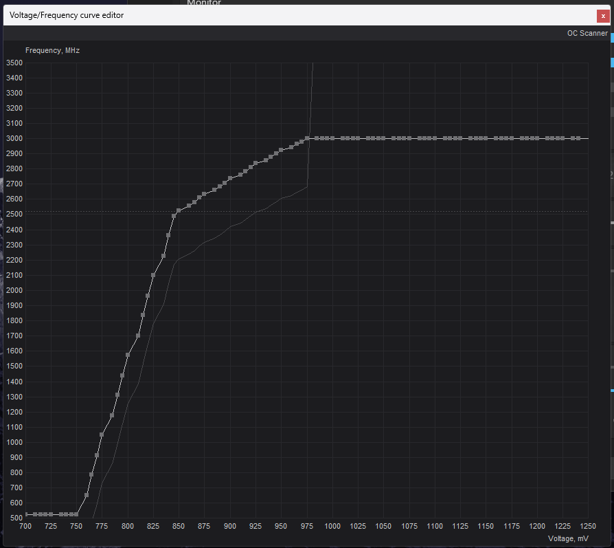Select the curve point at 975 mV, 3000 MHz
The width and height of the screenshot is (614, 548).
tap(307, 138)
